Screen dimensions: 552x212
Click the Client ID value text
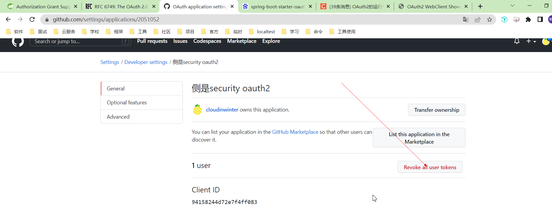(x=224, y=202)
